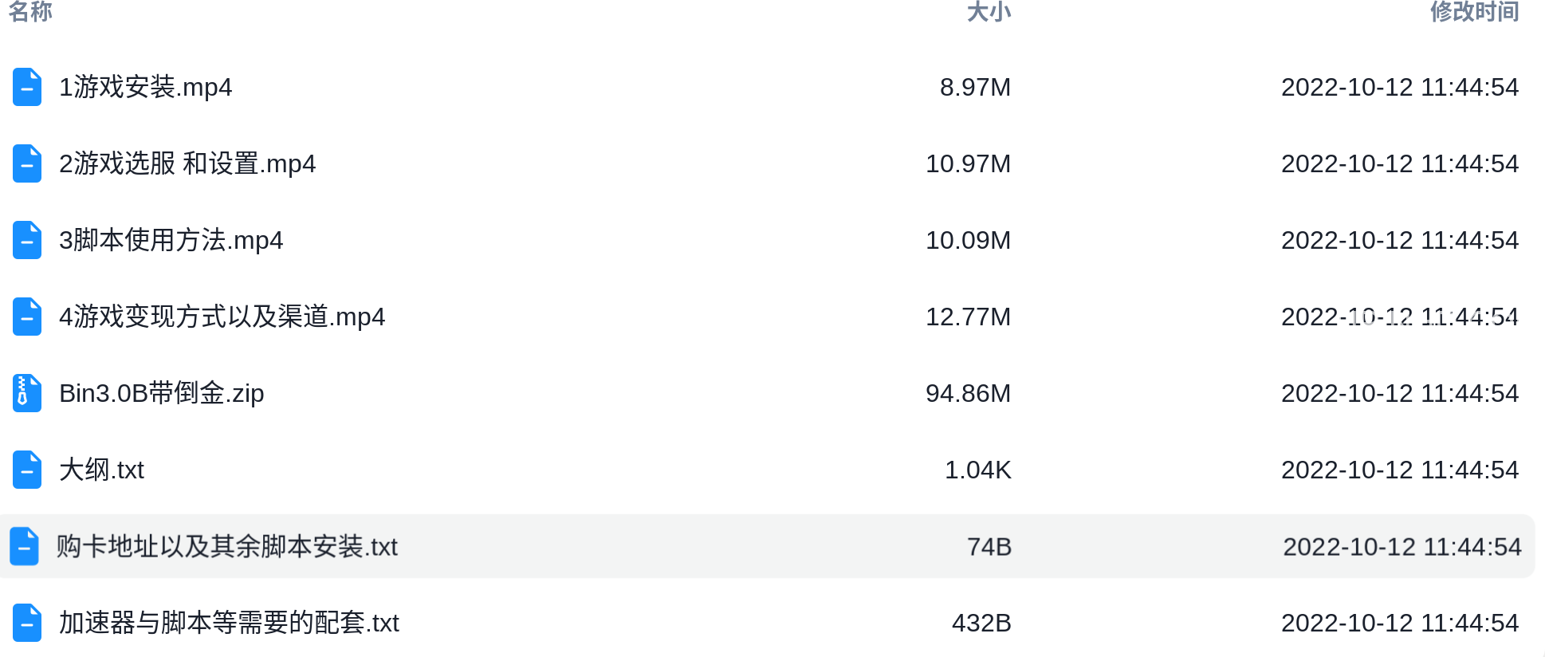Viewport: 1545px width, 657px height.
Task: Open the 大纲.txt file name
Action: [x=102, y=470]
